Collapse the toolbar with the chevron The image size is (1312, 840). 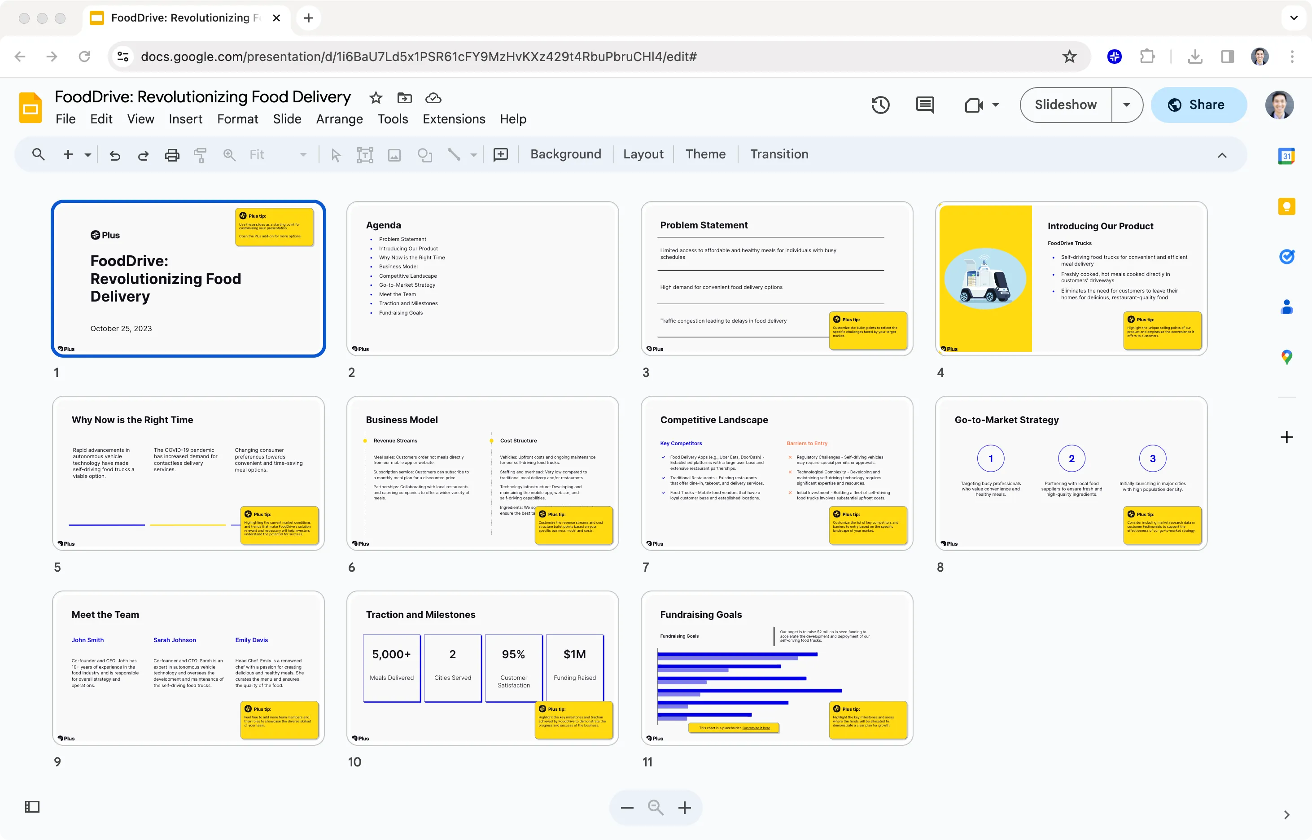[1223, 155]
